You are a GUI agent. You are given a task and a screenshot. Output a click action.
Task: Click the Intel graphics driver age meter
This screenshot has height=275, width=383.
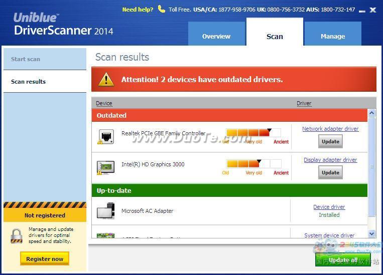tap(254, 163)
